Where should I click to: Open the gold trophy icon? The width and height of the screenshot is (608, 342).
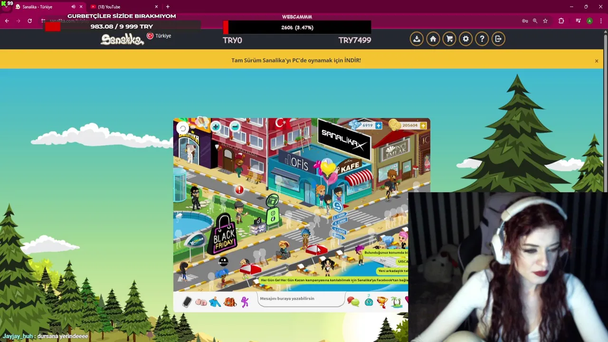382,302
